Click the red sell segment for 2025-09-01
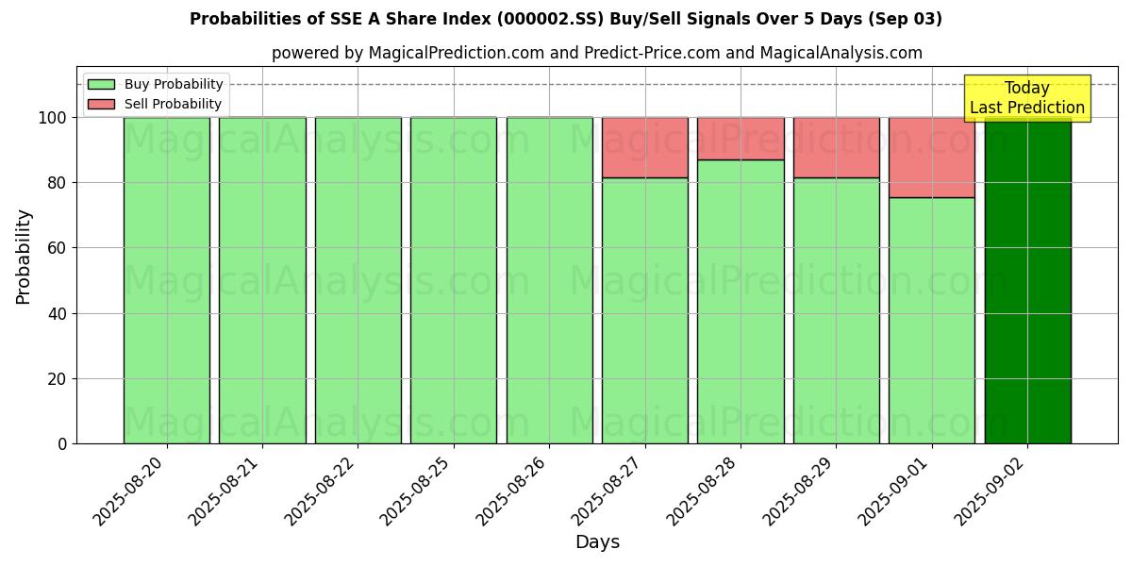Viewport: 1132px width, 566px height. point(932,158)
